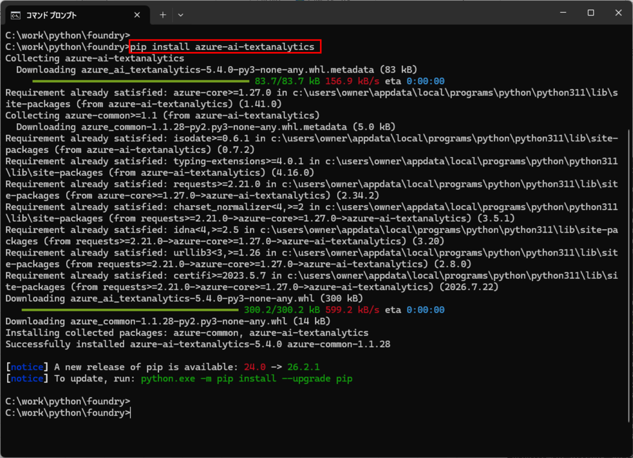Image resolution: width=633 pixels, height=458 pixels.
Task: Click the last prompt line with cursor
Action: (68, 413)
